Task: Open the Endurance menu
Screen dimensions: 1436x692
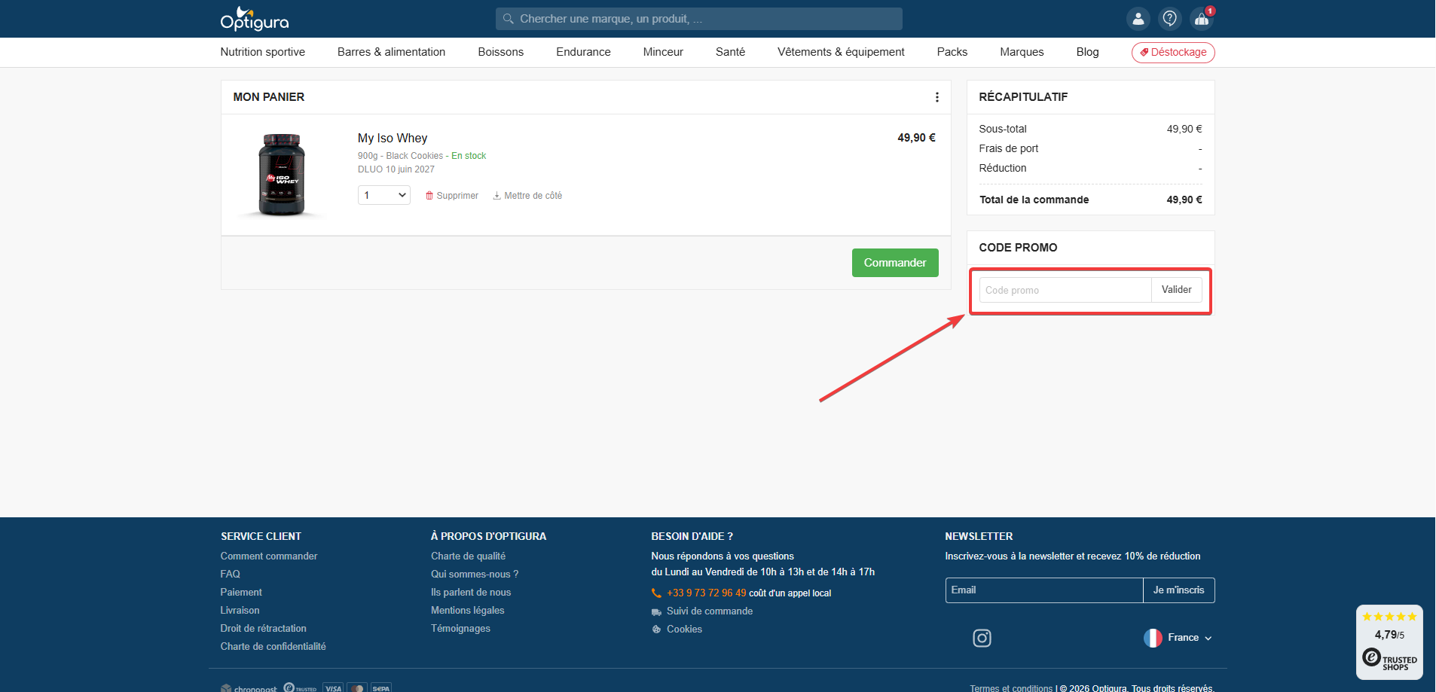Action: (x=583, y=52)
